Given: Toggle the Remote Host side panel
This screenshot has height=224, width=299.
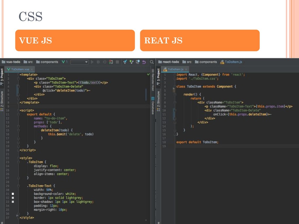Looking at the screenshot, I should click(x=153, y=80).
